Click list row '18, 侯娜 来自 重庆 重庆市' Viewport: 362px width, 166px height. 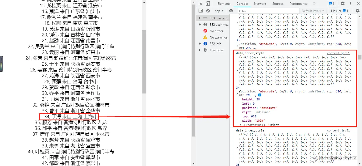[x=71, y=23]
